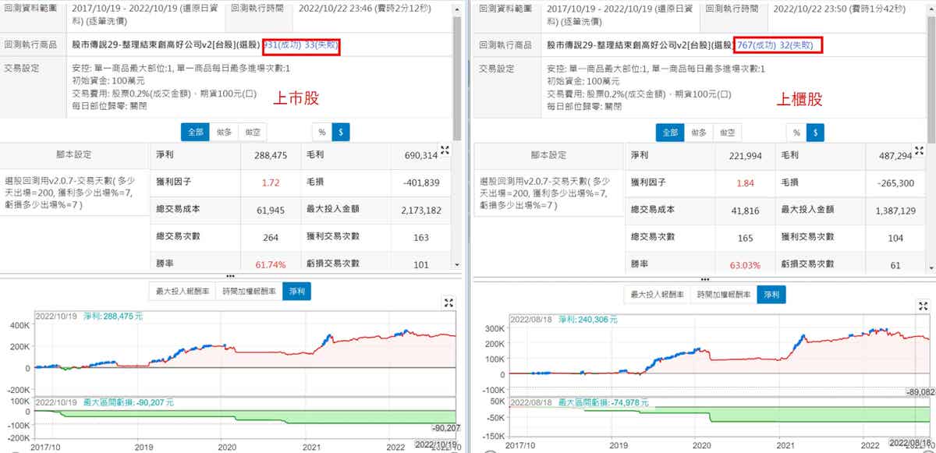Screen dimensions: 936x453
Task: Switch left panel values to percent (%)
Action: [321, 133]
